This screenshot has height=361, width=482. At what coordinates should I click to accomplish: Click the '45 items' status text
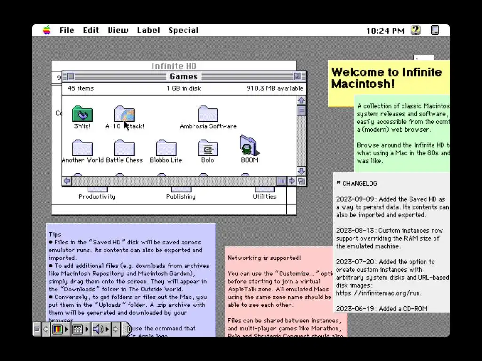click(80, 88)
